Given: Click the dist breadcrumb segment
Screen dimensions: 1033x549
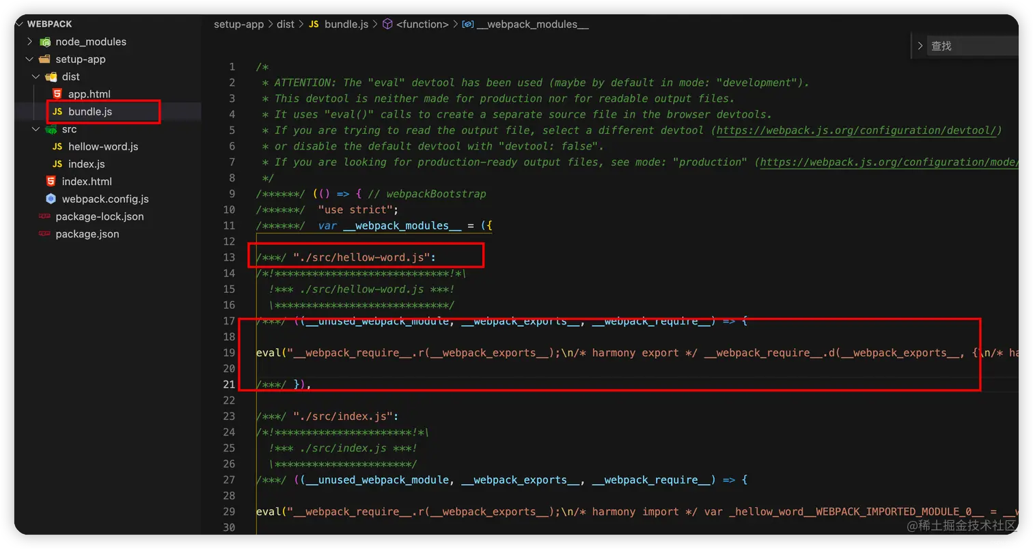Looking at the screenshot, I should [x=286, y=24].
